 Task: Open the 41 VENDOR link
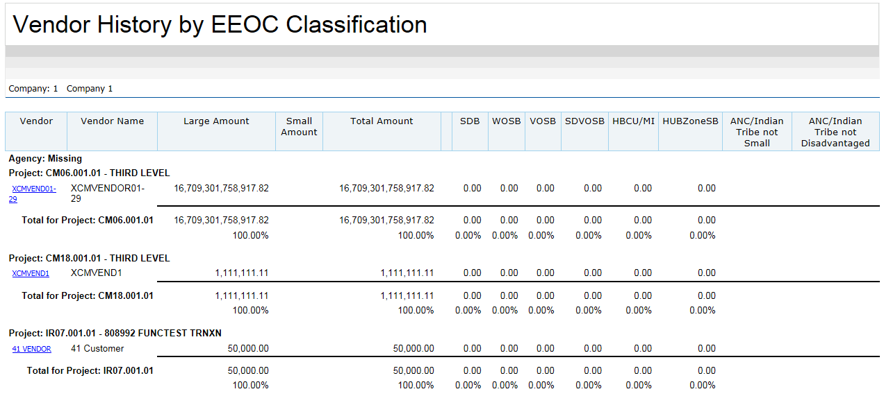(31, 349)
